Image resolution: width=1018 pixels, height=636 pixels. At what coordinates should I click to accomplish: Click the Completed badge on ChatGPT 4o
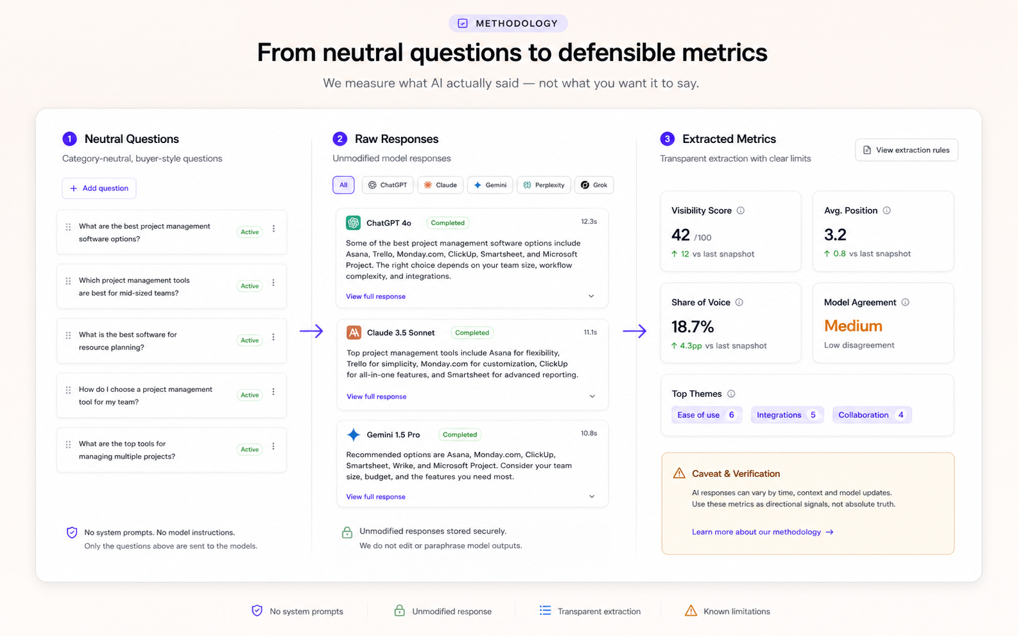[447, 222]
